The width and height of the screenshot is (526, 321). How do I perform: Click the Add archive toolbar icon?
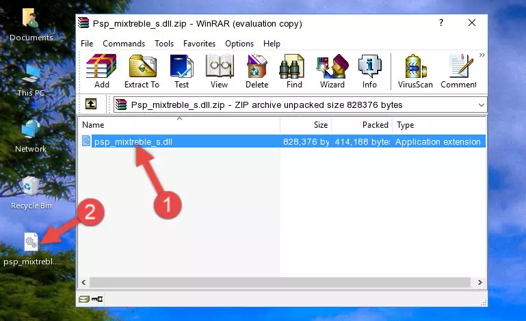(101, 71)
